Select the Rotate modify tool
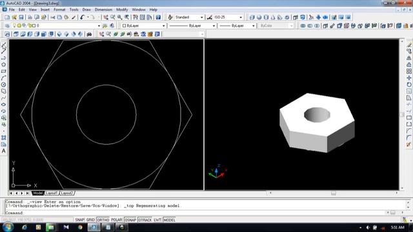 pyautogui.click(x=408, y=84)
